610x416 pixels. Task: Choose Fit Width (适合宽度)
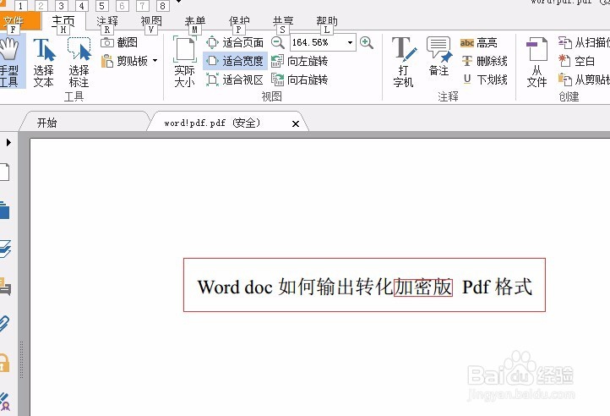click(x=235, y=61)
